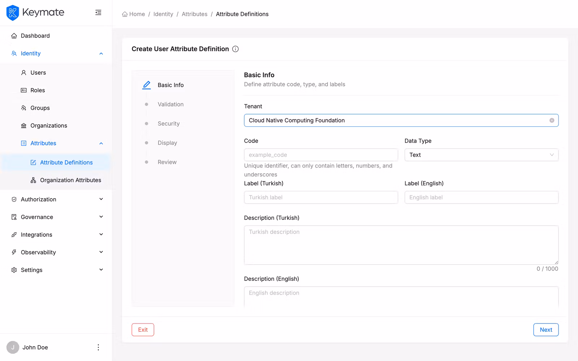Select the Security step in the wizard
578x361 pixels.
pos(168,123)
